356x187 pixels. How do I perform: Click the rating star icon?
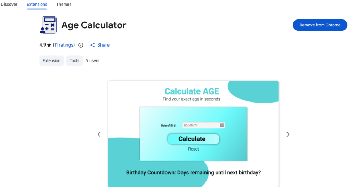49,45
